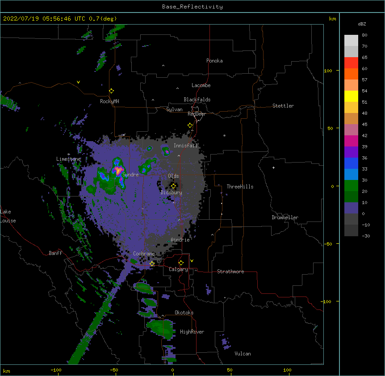This screenshot has width=385, height=376.
Task: Click the Sundre label
Action: [130, 175]
